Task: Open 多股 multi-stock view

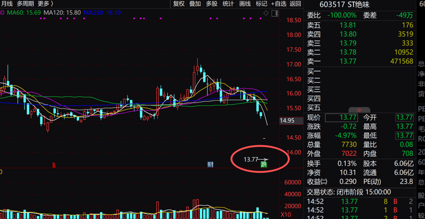Action: [212, 4]
